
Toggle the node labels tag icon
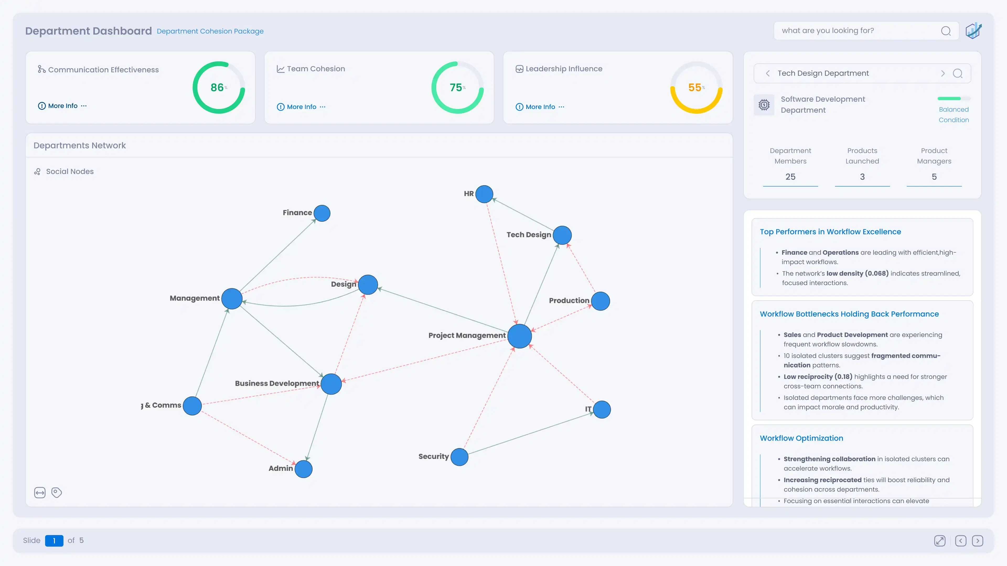pos(57,493)
